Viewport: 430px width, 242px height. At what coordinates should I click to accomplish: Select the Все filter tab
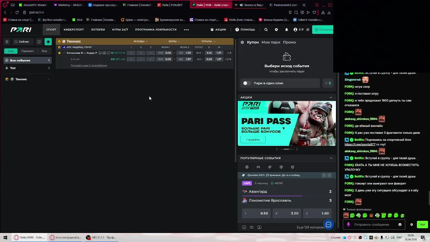44,51
